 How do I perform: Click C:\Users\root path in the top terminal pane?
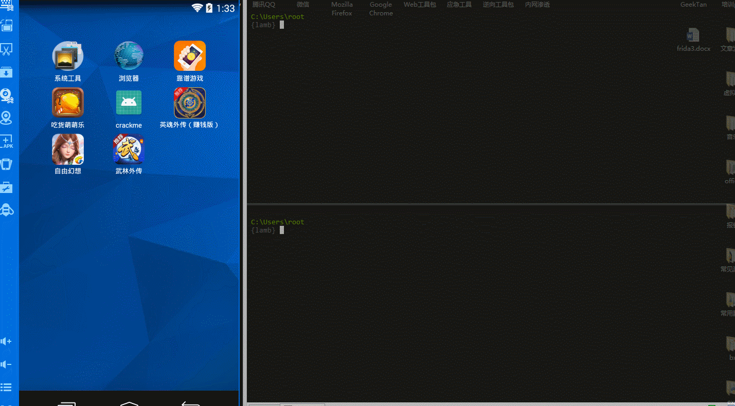[x=278, y=16]
